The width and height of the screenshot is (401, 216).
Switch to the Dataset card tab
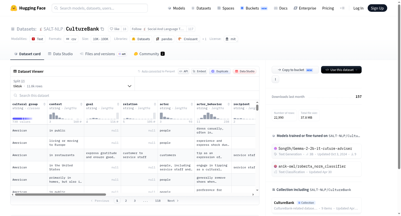click(x=27, y=54)
